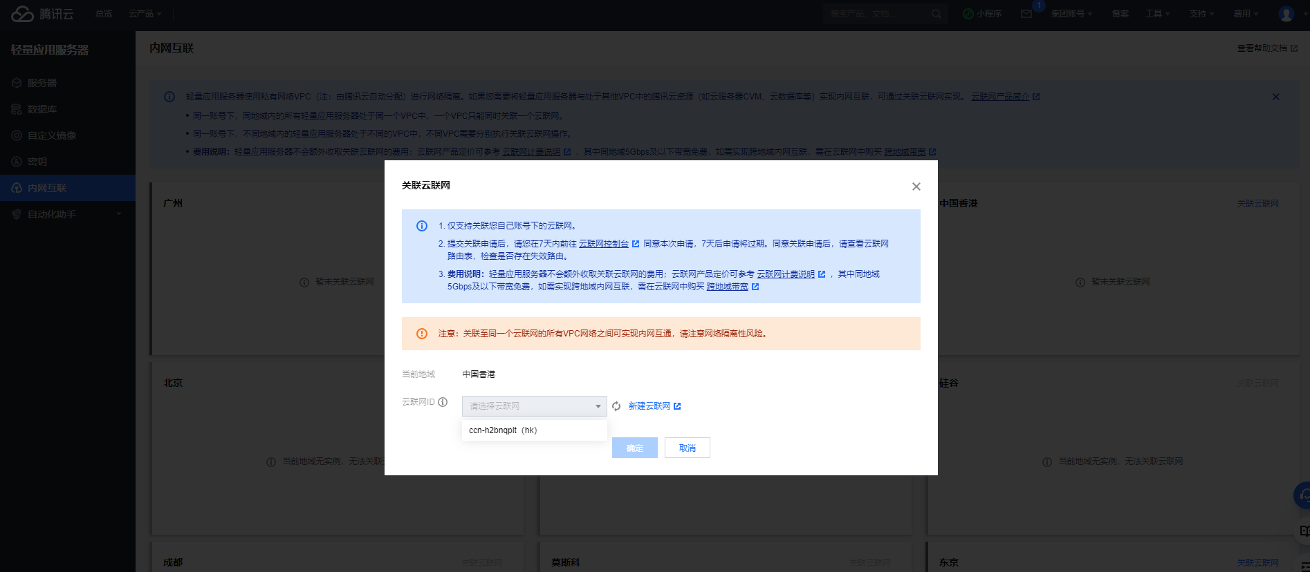This screenshot has width=1310, height=572.
Task: Refresh the 云联网 list with the reload icon
Action: coord(616,406)
